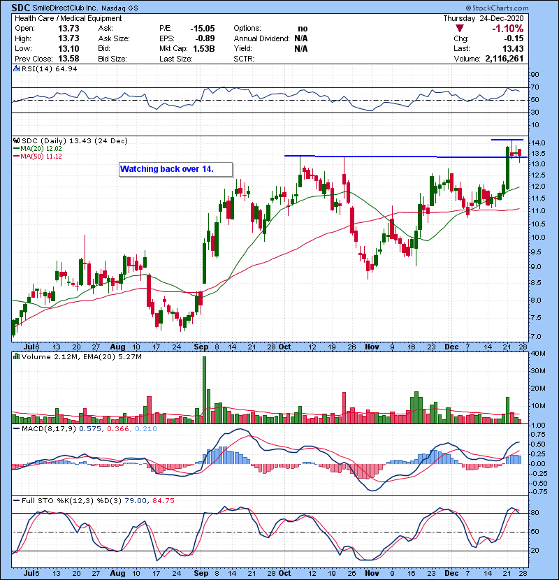Click the line marker before the Full STO label
The width and height of the screenshot is (559, 580).
click(x=16, y=500)
